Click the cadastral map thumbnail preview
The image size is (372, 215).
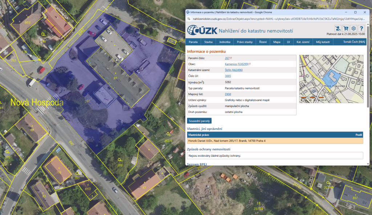tap(331, 79)
